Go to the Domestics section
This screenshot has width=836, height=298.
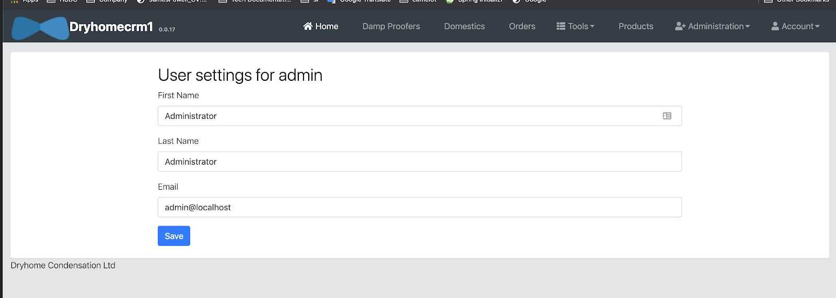pyautogui.click(x=464, y=27)
